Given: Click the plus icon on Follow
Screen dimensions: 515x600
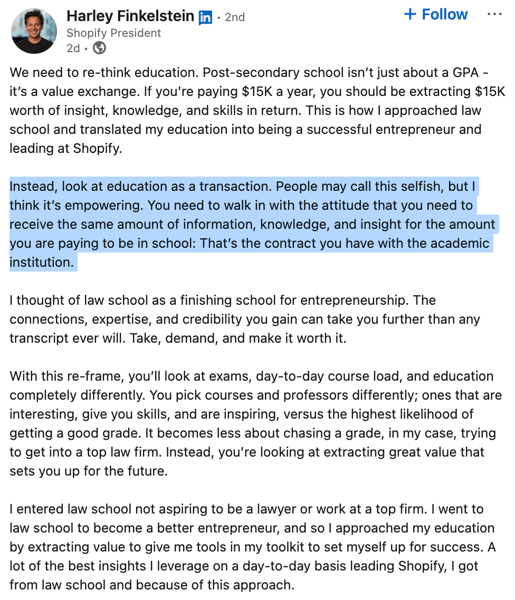Looking at the screenshot, I should coord(410,14).
